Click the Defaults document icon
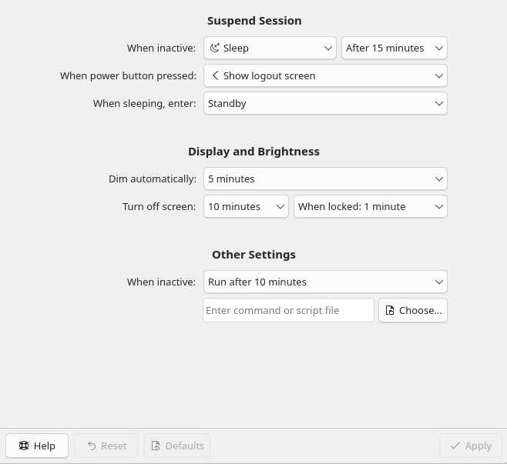 (x=155, y=446)
